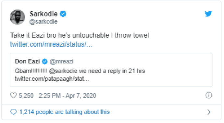Click the 5,250 likes count
224x123 pixels.
(26, 95)
